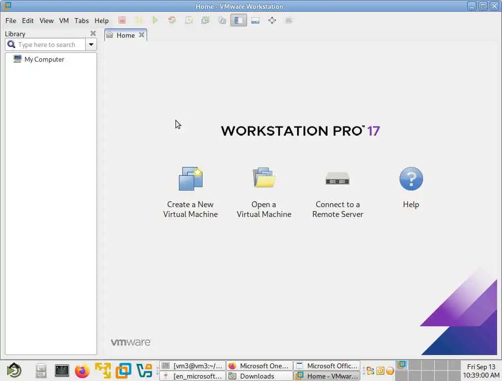
Task: Close the Home tab with its X
Action: [142, 35]
